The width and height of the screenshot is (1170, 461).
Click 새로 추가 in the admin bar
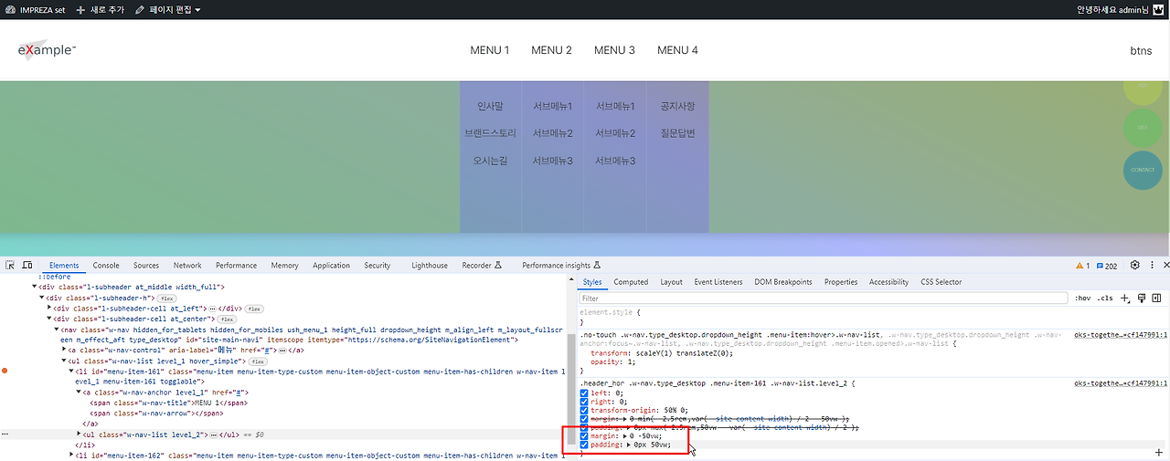coord(101,10)
